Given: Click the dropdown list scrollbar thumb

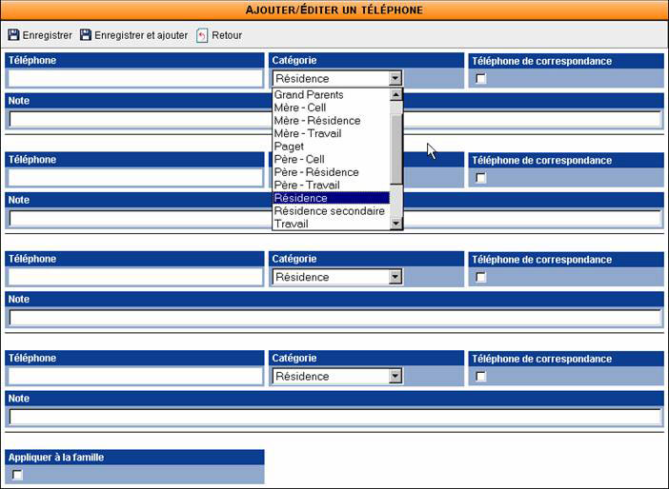Looking at the screenshot, I should pyautogui.click(x=395, y=149).
